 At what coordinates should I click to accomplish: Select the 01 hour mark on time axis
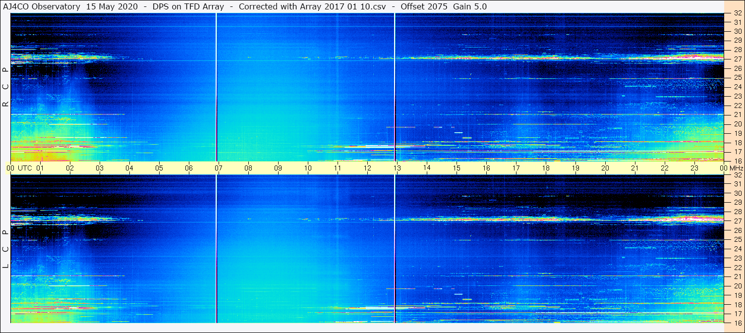40,168
